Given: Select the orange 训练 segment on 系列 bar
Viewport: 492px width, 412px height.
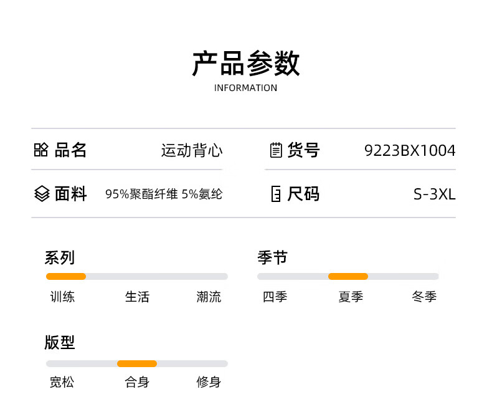Looking at the screenshot, I should tap(66, 276).
